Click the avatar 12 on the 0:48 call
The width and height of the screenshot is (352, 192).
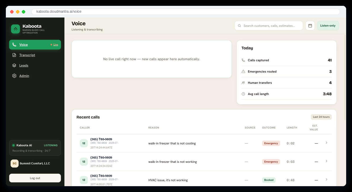click(84, 180)
